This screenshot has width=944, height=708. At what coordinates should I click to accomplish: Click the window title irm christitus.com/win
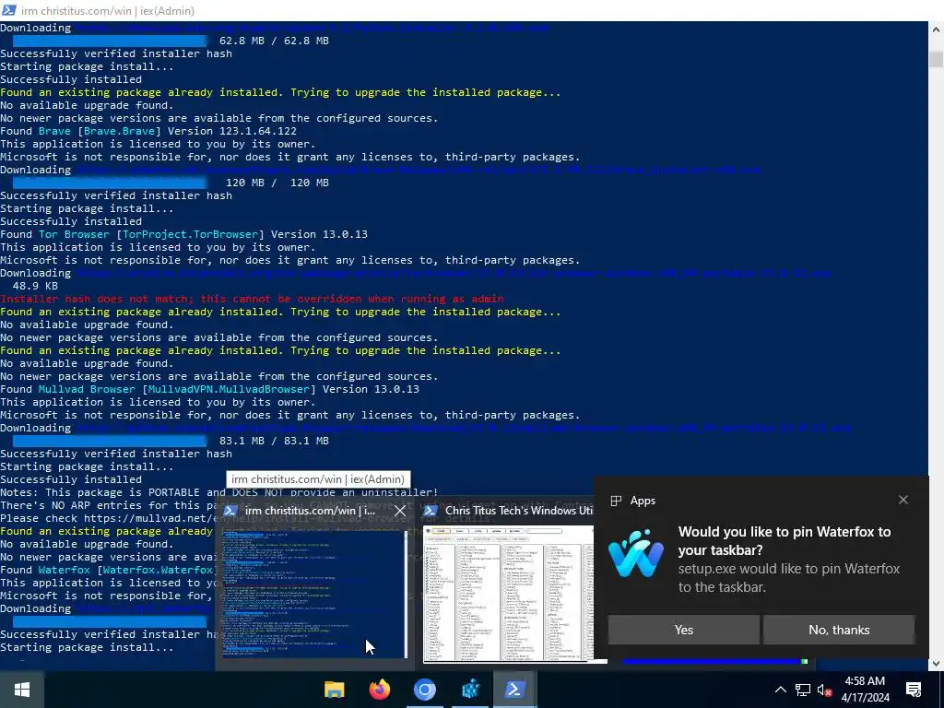tap(108, 11)
